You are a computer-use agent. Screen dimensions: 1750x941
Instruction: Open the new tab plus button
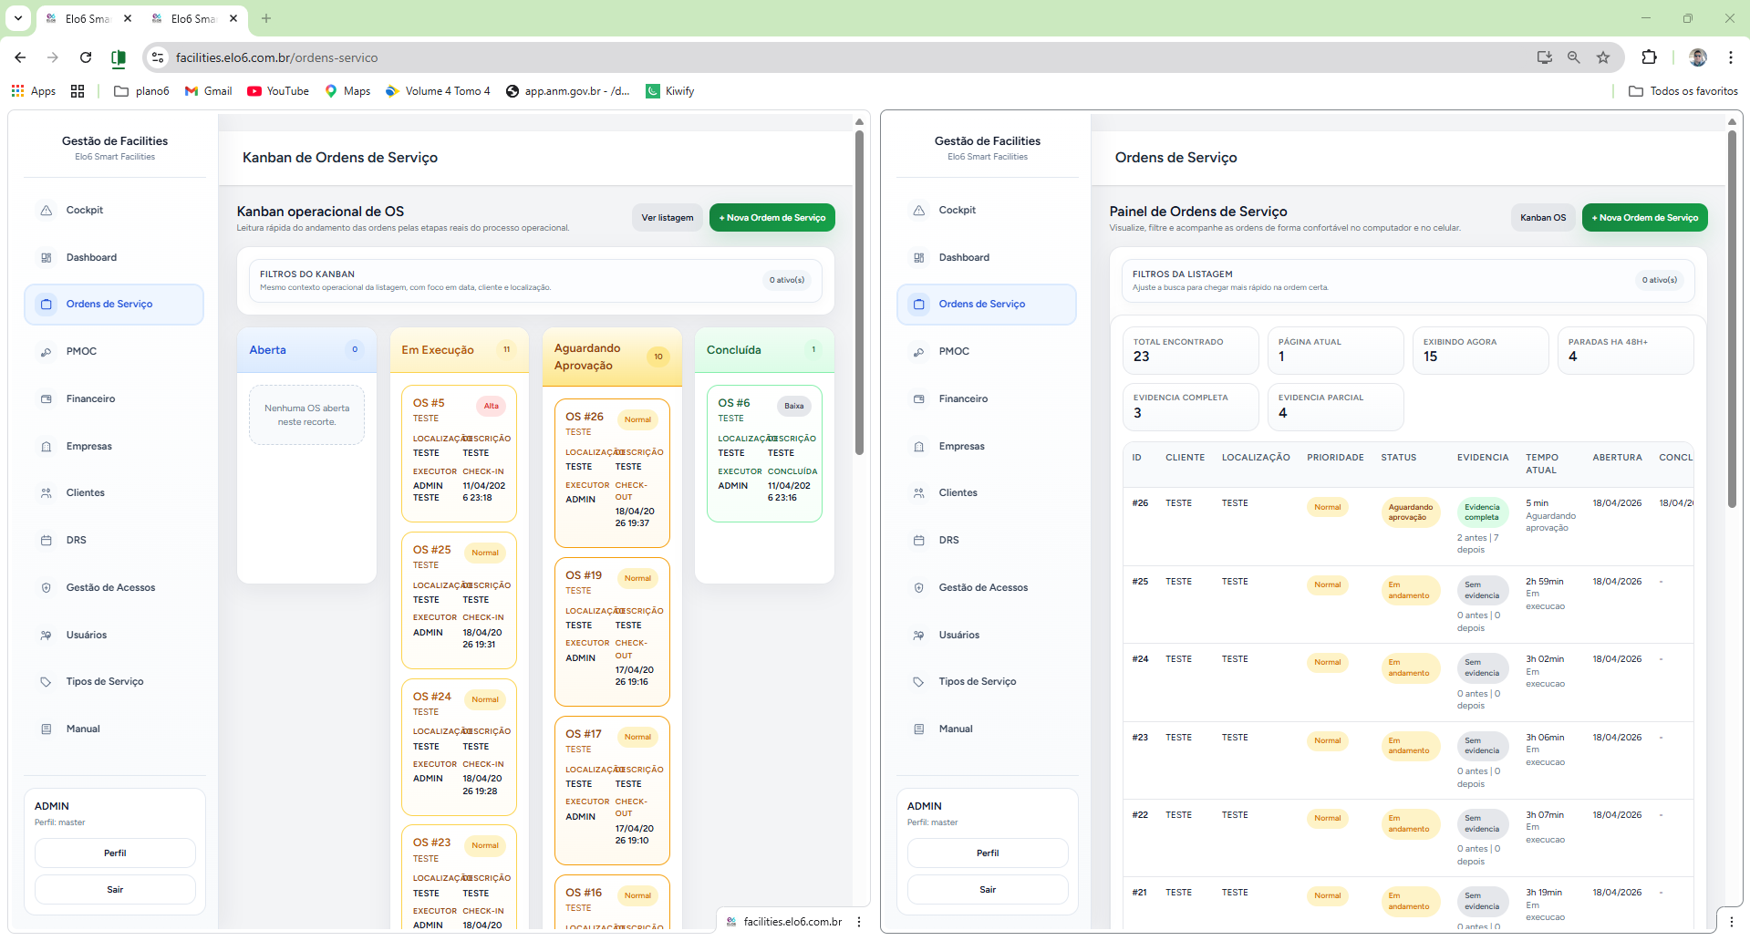click(x=266, y=18)
